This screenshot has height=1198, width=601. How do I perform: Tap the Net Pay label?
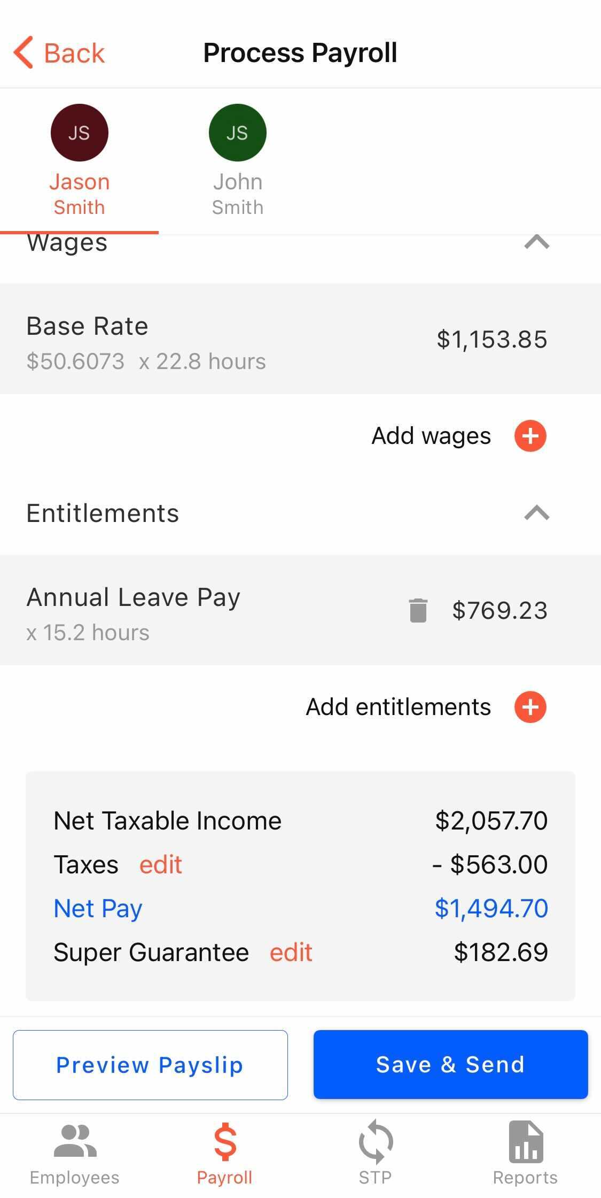click(x=98, y=909)
